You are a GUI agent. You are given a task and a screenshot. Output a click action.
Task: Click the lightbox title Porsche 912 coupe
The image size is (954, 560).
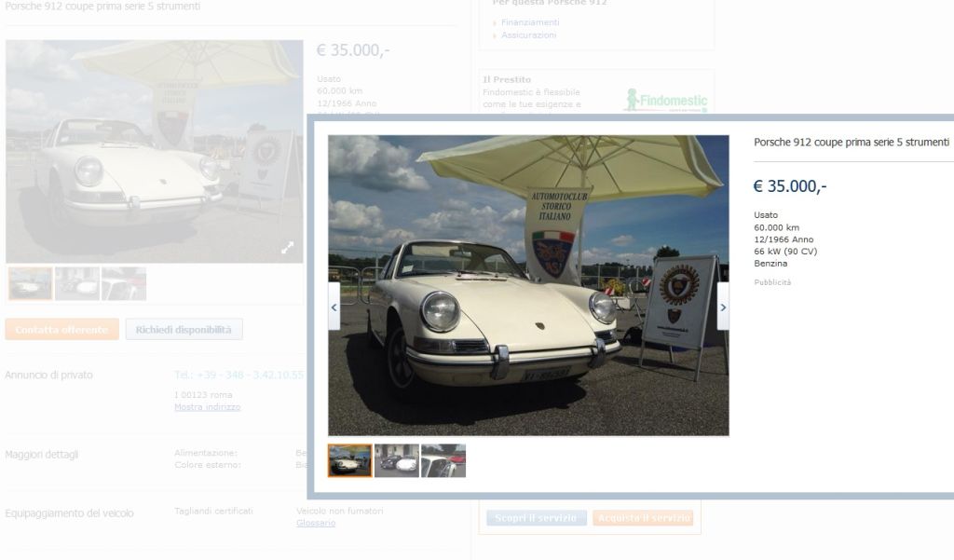(x=852, y=143)
